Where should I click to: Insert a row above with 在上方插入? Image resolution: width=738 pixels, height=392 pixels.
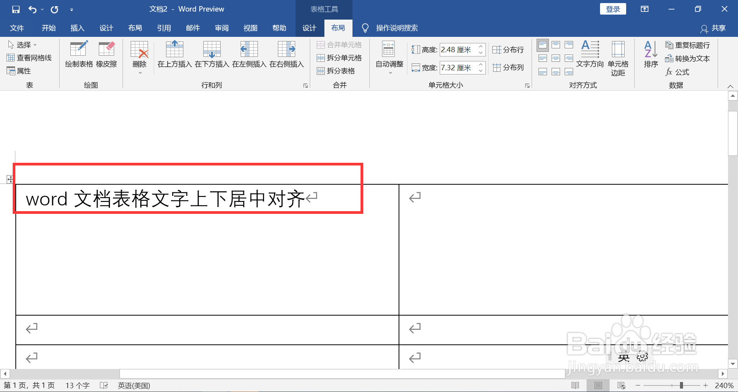click(x=174, y=54)
